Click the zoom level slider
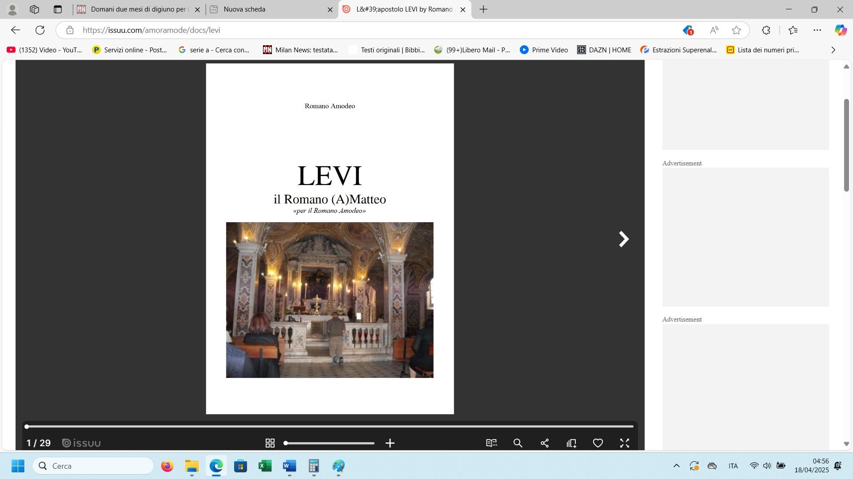 pyautogui.click(x=330, y=443)
